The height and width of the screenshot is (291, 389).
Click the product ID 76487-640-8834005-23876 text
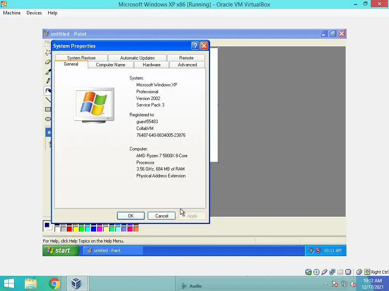pos(161,135)
